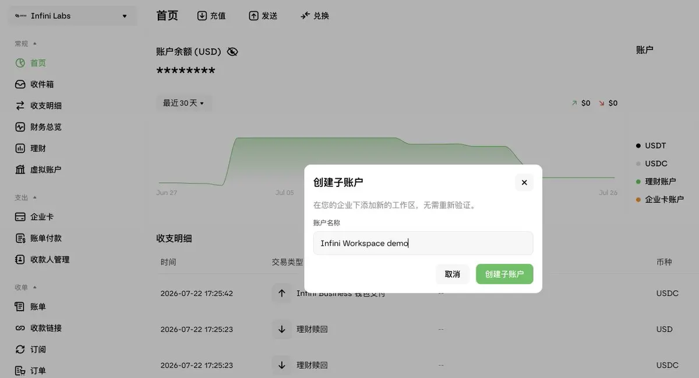Image resolution: width=699 pixels, height=378 pixels.
Task: Toggle 理财账户 legend entry
Action: pos(656,181)
